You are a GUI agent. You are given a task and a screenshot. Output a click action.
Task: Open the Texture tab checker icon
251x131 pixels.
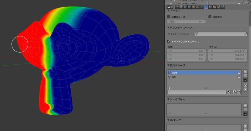coord(214,7)
